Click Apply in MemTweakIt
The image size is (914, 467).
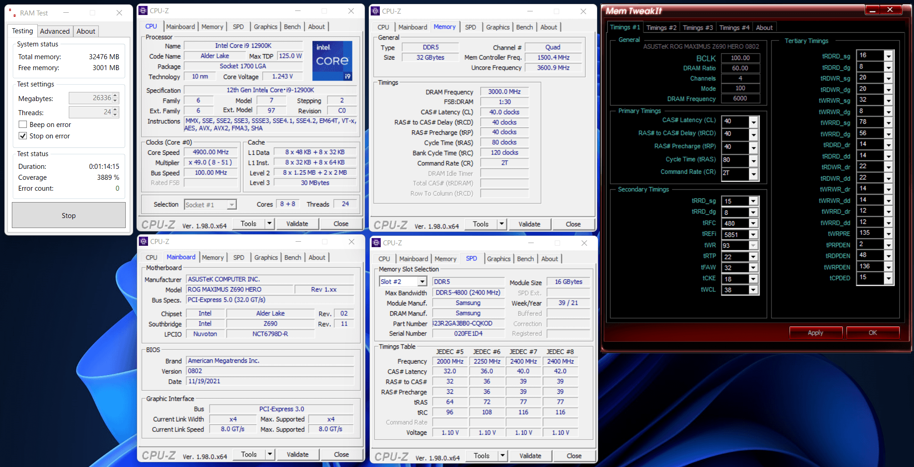[x=815, y=333]
